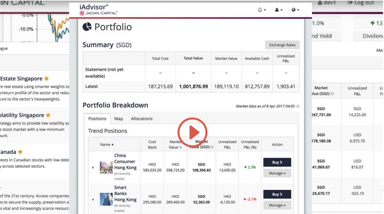Click the Log out link in background window
Screen dimensions: 384x214
tap(361, 3)
